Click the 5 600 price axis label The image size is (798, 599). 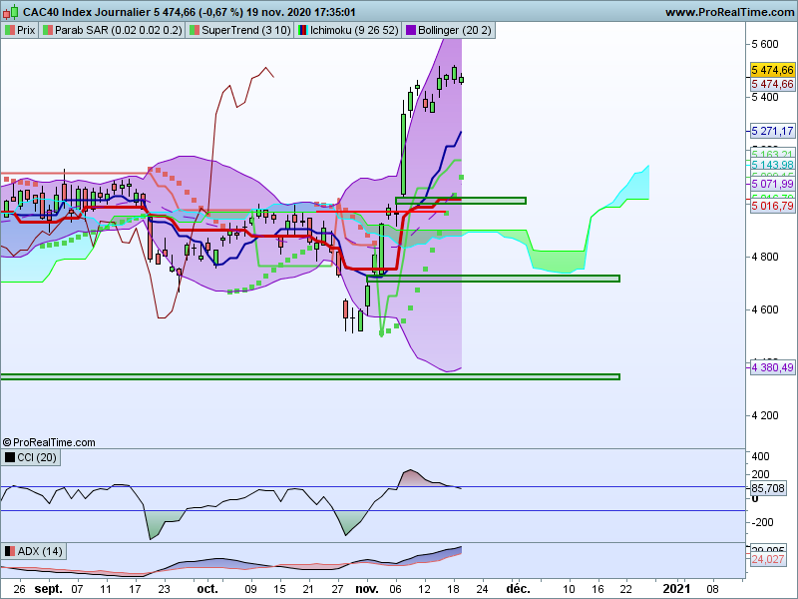coord(765,44)
